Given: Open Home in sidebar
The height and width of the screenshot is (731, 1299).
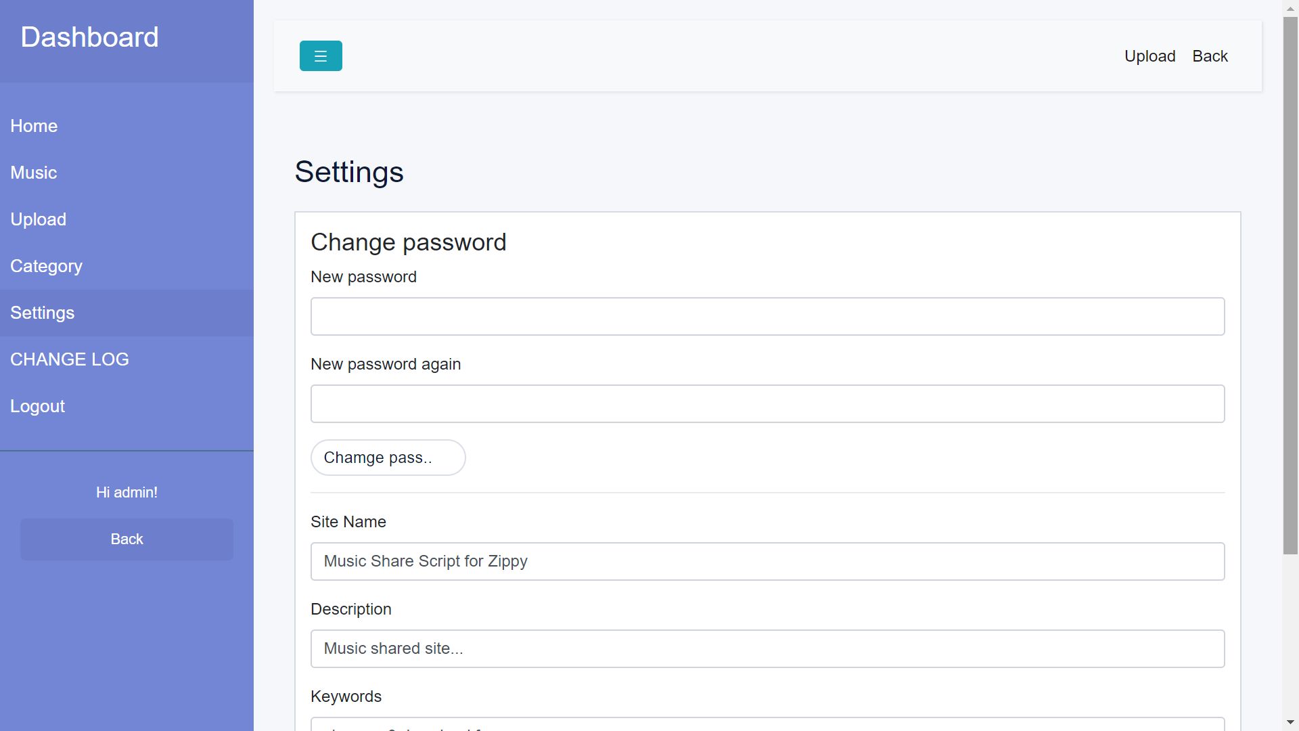Looking at the screenshot, I should point(34,127).
